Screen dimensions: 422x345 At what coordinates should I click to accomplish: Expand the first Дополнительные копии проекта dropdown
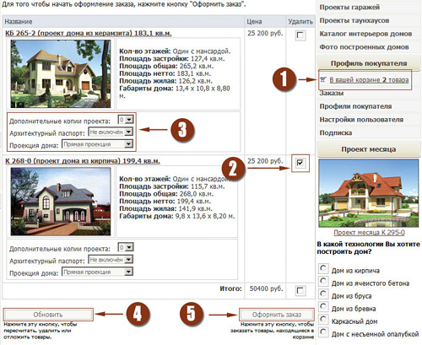[x=126, y=120]
